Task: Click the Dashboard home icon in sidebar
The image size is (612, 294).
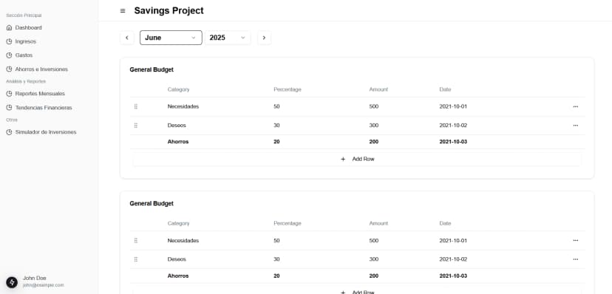Action: point(10,27)
